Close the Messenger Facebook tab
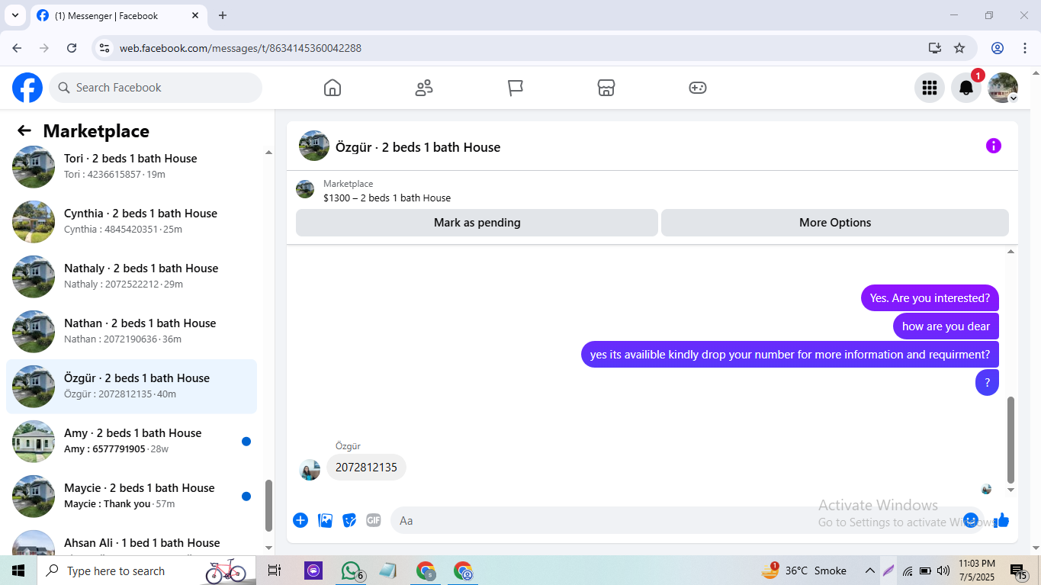 pos(194,15)
